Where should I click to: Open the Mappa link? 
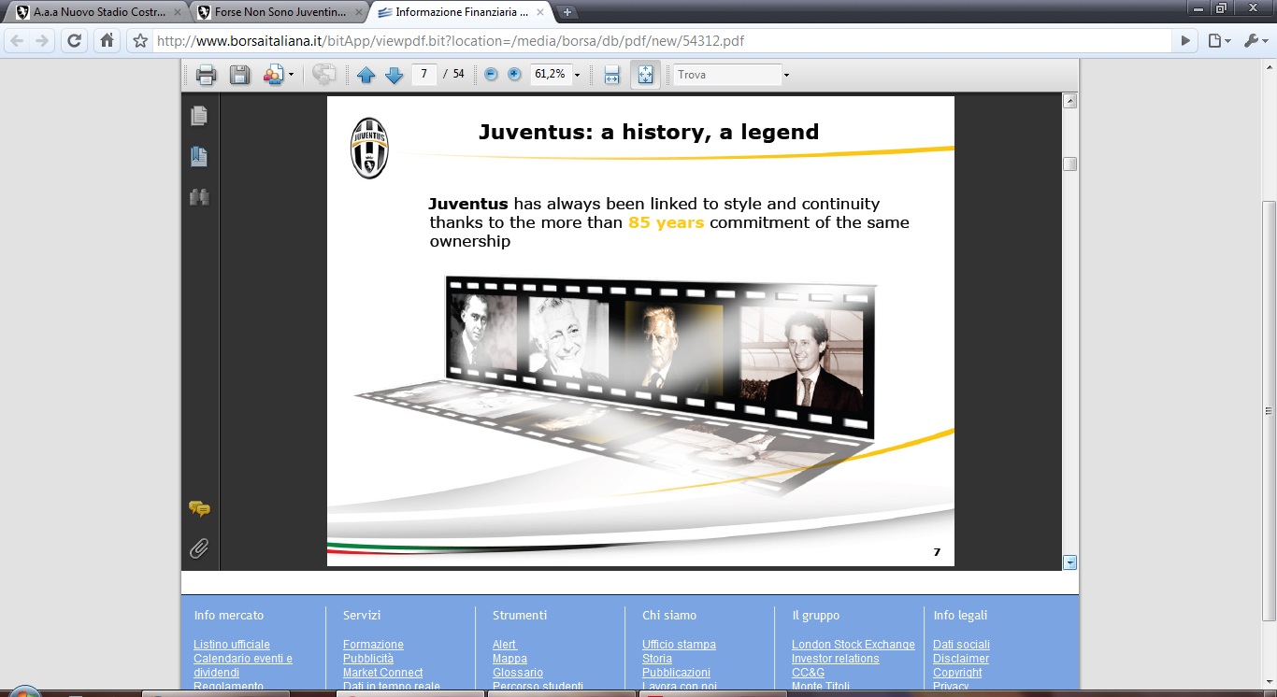[509, 659]
